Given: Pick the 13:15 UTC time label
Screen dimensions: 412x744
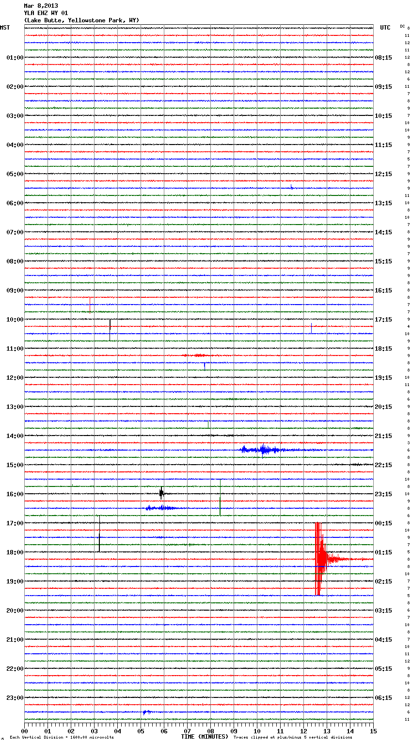Looking at the screenshot, I should tap(383, 203).
